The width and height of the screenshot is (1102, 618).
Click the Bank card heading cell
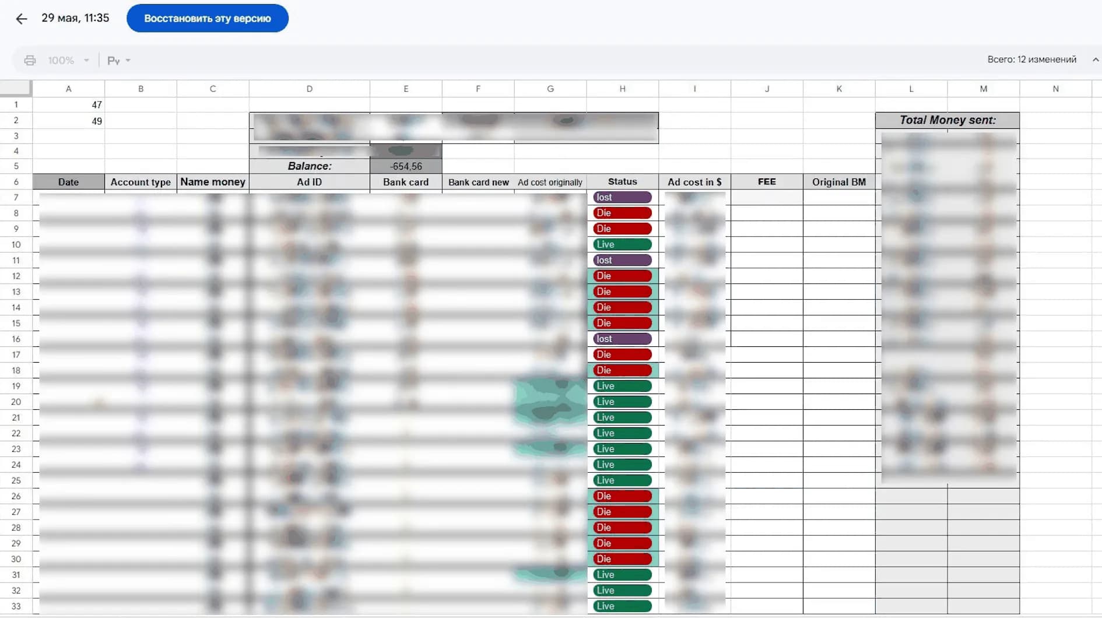click(406, 182)
